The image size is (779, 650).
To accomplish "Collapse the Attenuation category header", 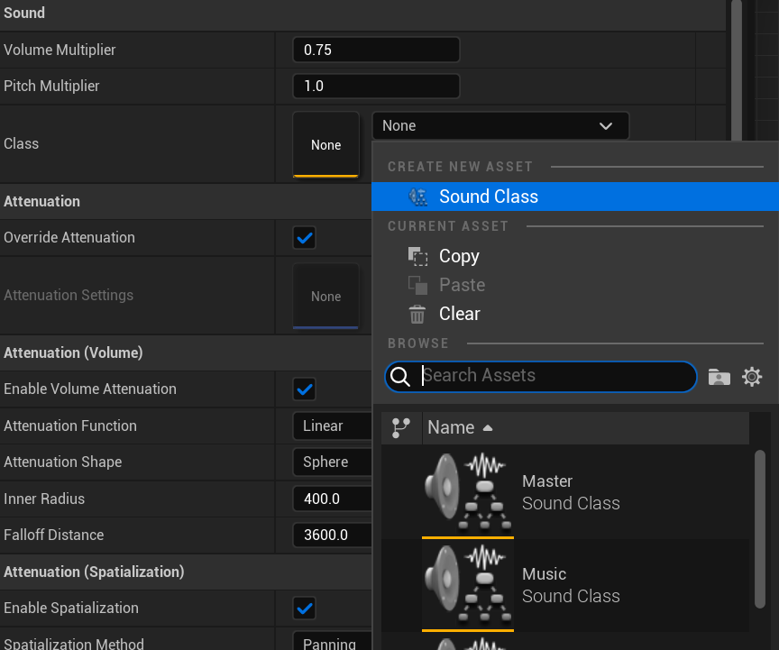I will [x=186, y=202].
